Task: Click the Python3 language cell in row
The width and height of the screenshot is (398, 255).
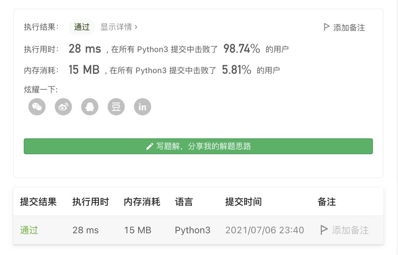Action: coord(192,230)
